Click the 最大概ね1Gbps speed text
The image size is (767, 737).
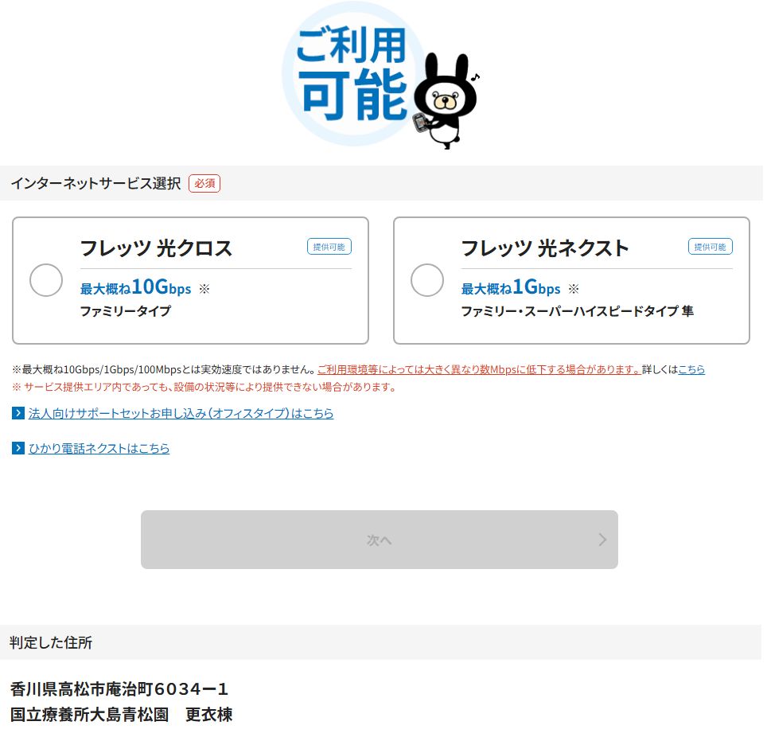511,287
